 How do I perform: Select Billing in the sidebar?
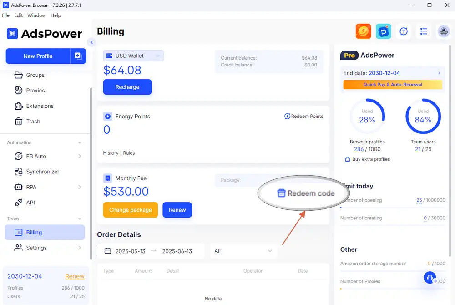(x=45, y=232)
